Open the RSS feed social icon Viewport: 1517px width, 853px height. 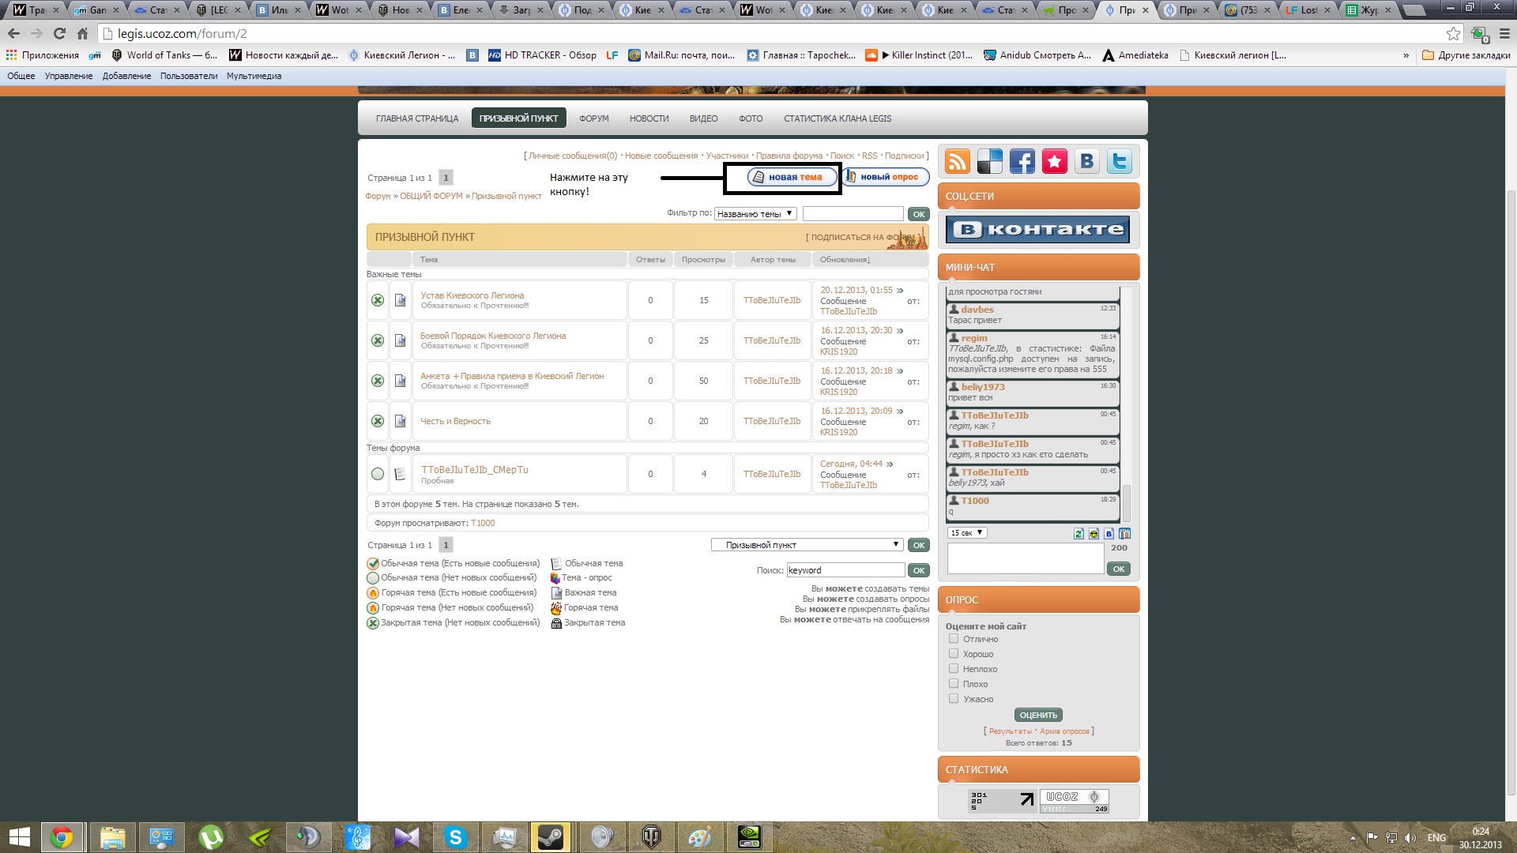point(957,161)
